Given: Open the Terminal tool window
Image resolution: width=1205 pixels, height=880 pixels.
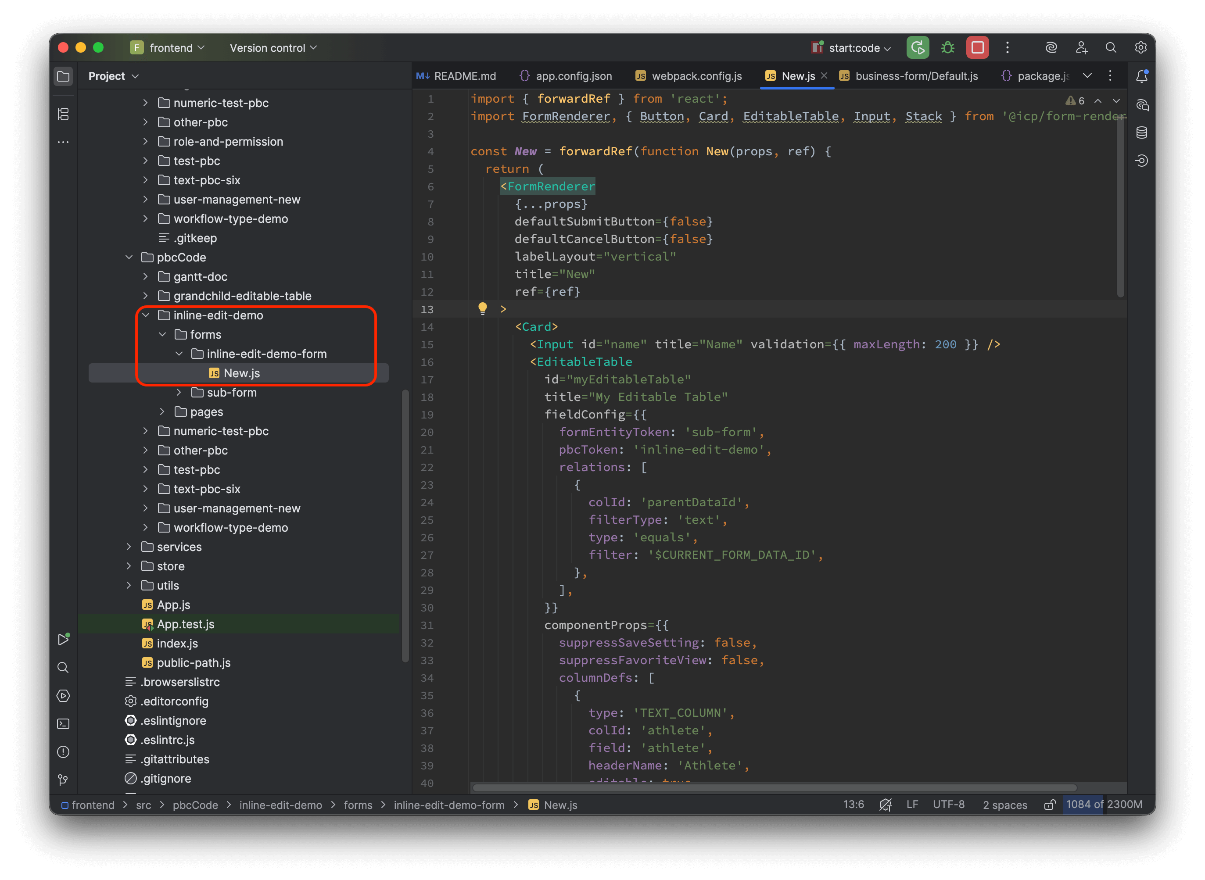Looking at the screenshot, I should pyautogui.click(x=63, y=723).
